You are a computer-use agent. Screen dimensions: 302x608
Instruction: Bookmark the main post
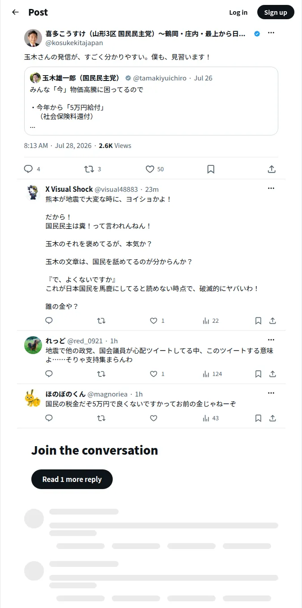click(211, 169)
